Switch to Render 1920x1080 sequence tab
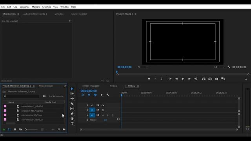This screenshot has height=141, width=251. click(91, 86)
